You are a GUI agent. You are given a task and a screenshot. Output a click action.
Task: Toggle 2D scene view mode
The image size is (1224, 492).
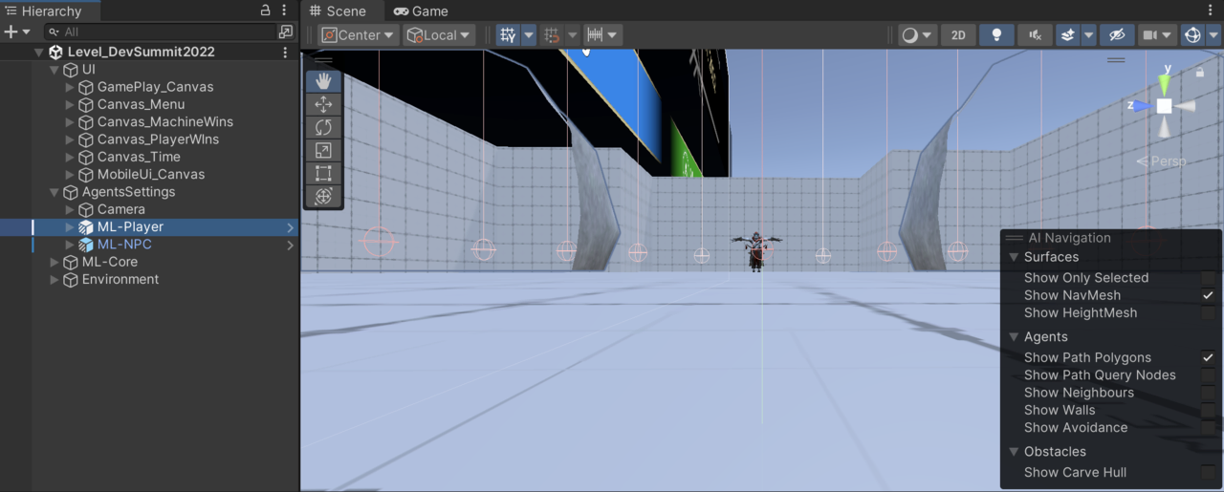click(x=958, y=35)
